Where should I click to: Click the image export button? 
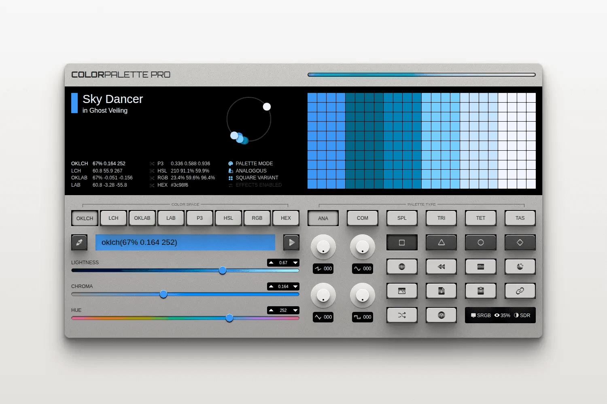click(402, 291)
